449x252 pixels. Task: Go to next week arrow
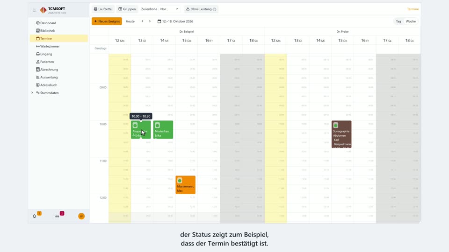(150, 21)
